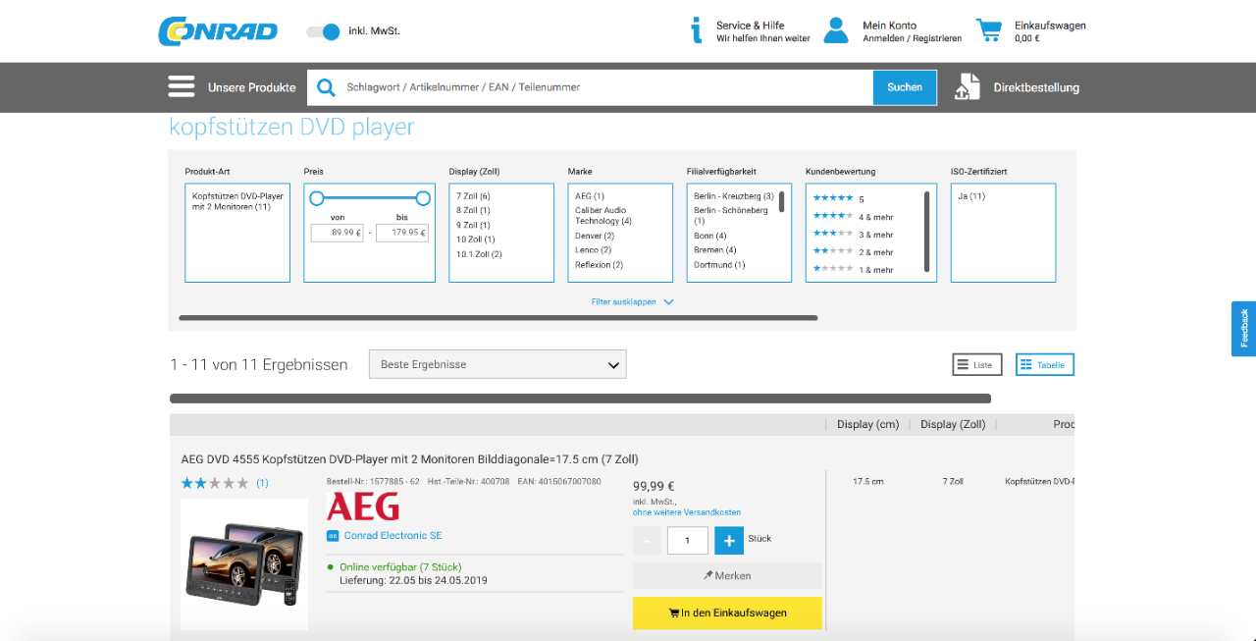Screen dimensions: 1256x641
Task: Adjust the minimum price slider handle
Action: coord(316,198)
